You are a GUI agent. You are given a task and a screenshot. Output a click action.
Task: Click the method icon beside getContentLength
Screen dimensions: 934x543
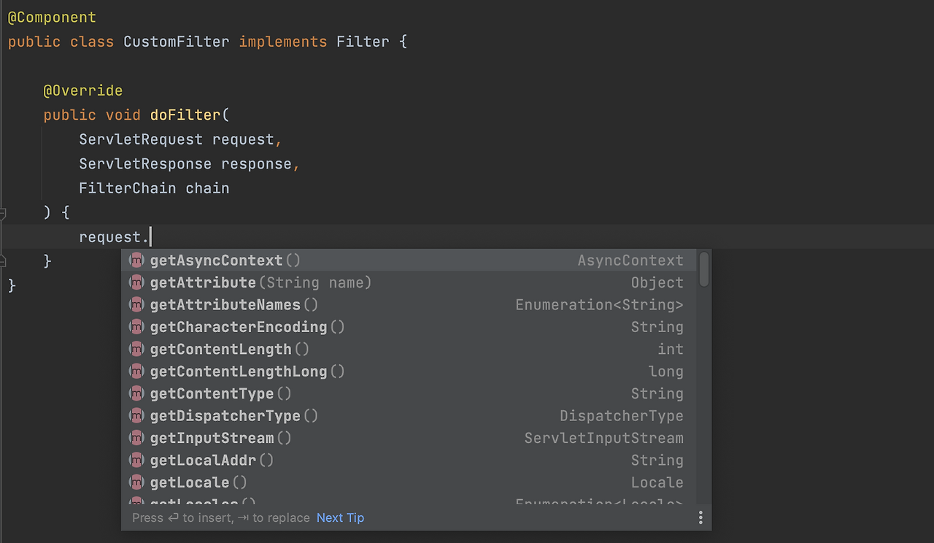(x=136, y=350)
